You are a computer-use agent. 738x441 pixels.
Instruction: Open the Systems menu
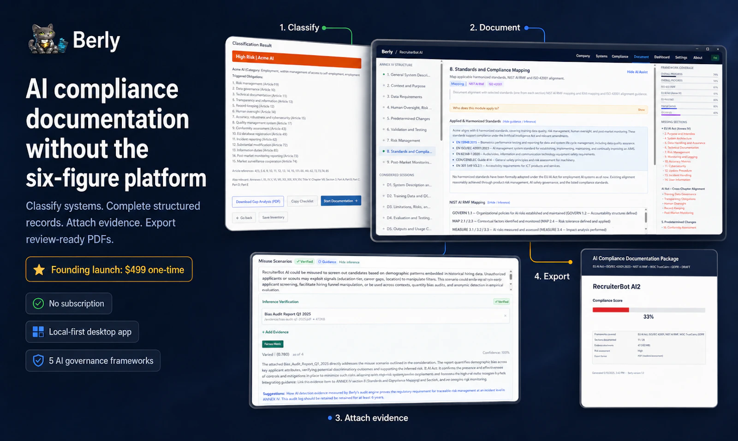pyautogui.click(x=601, y=56)
